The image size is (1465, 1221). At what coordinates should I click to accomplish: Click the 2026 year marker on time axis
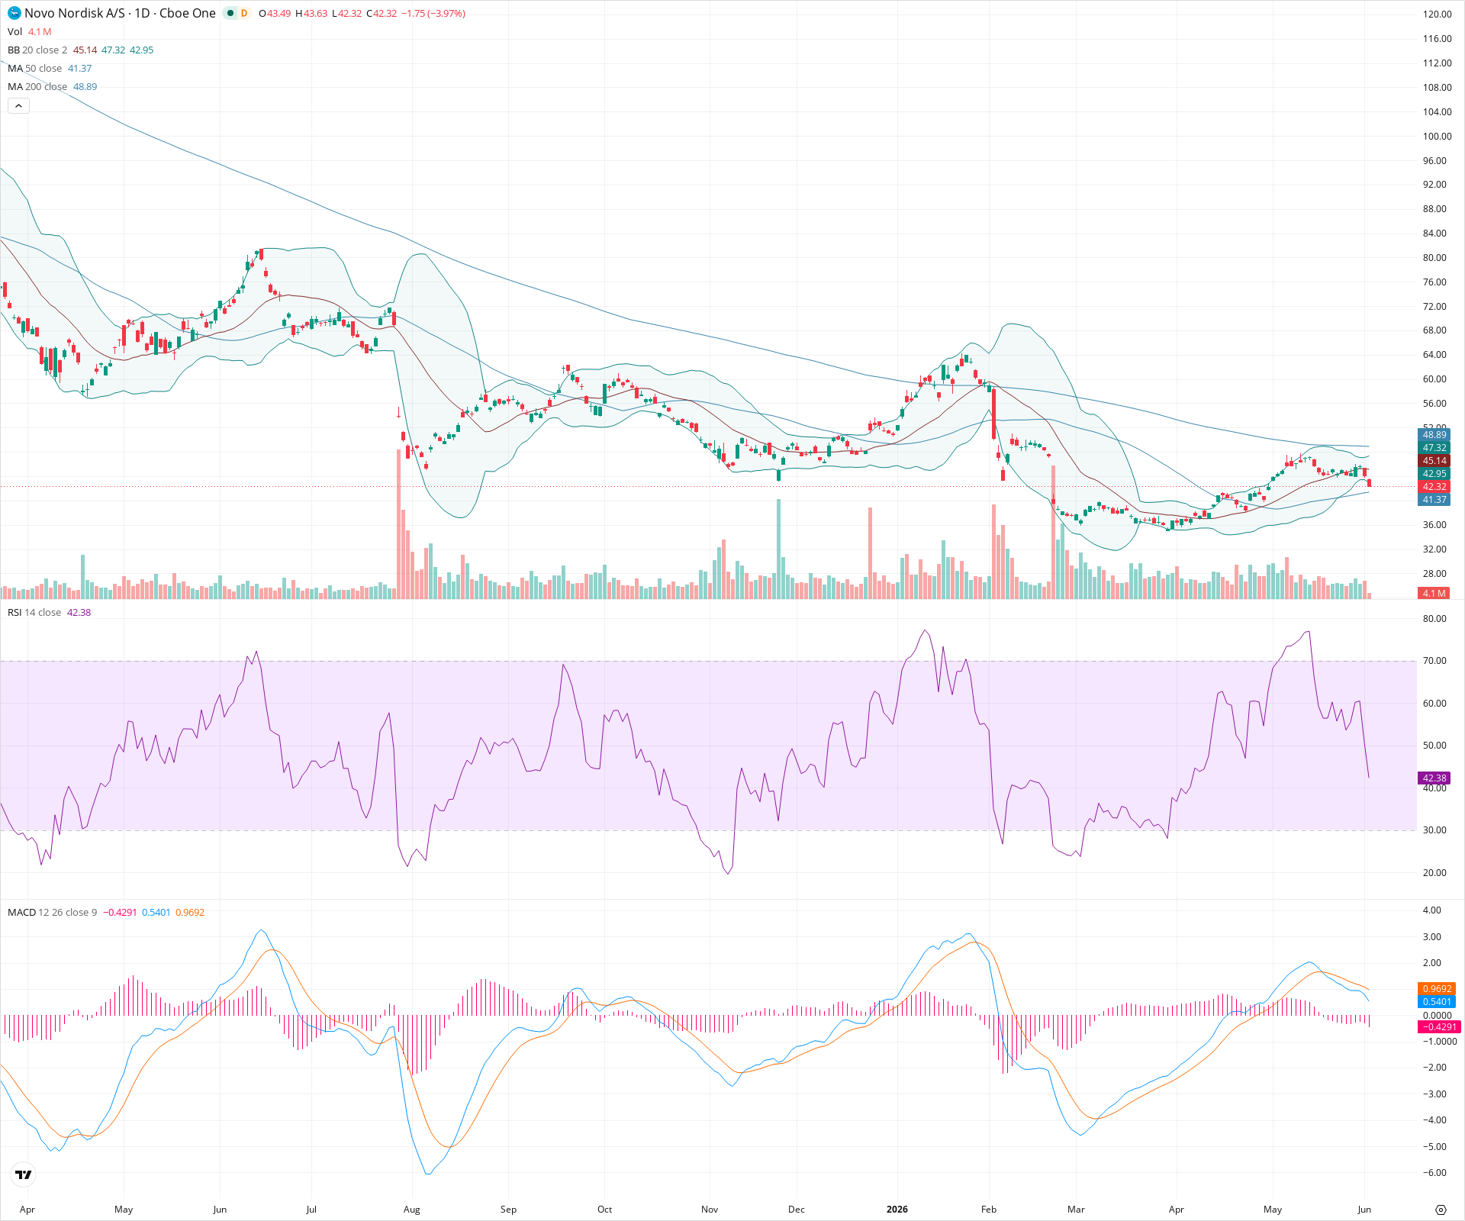[897, 1210]
